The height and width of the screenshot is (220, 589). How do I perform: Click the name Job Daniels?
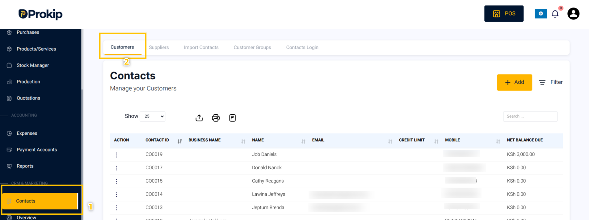(x=264, y=154)
